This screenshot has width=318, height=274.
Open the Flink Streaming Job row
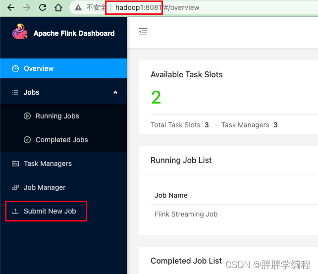click(234, 214)
